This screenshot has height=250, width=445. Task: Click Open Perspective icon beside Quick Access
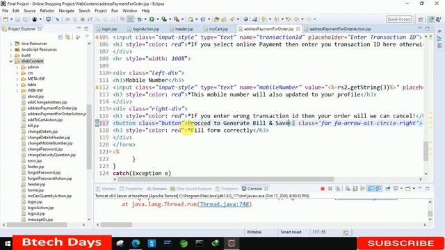pyautogui.click(x=421, y=19)
